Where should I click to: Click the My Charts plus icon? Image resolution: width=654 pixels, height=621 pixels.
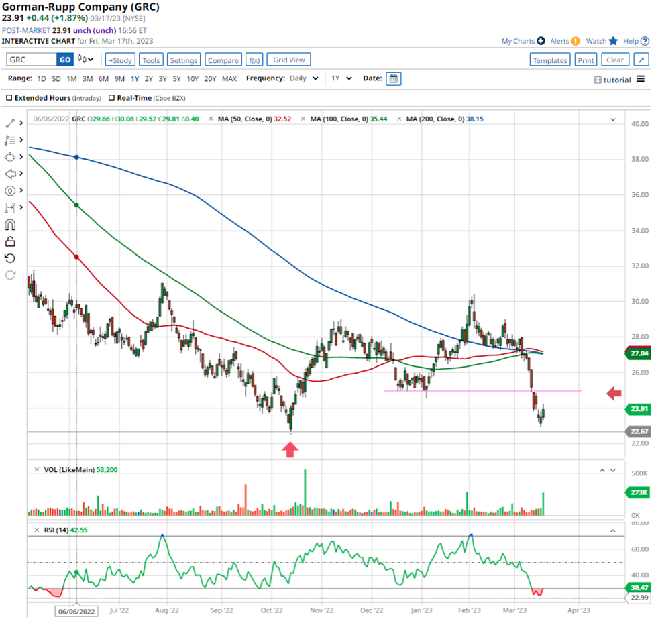point(541,41)
